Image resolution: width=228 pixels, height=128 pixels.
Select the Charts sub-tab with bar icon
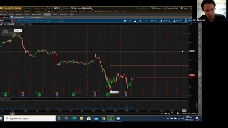4,17
